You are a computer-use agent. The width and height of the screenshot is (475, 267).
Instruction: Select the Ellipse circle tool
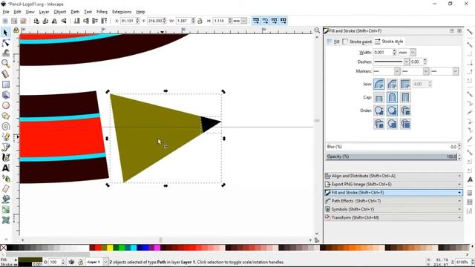tap(5, 105)
